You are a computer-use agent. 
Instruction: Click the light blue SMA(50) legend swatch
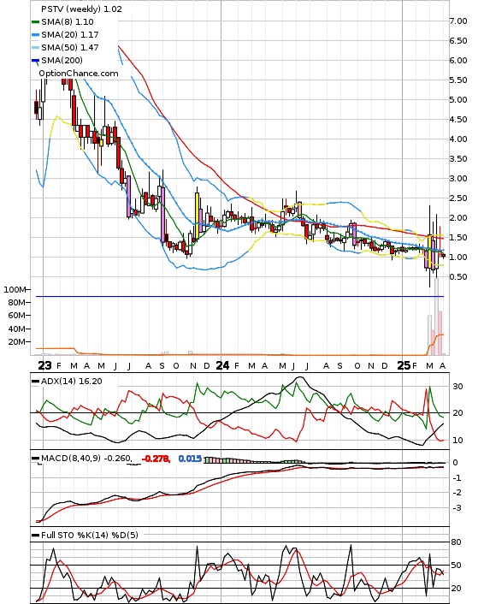pyautogui.click(x=35, y=47)
